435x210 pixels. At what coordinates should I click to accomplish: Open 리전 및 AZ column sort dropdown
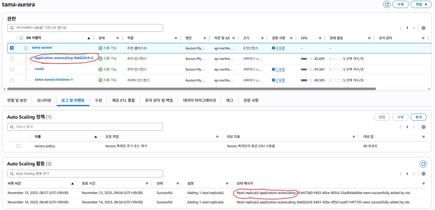234,38
